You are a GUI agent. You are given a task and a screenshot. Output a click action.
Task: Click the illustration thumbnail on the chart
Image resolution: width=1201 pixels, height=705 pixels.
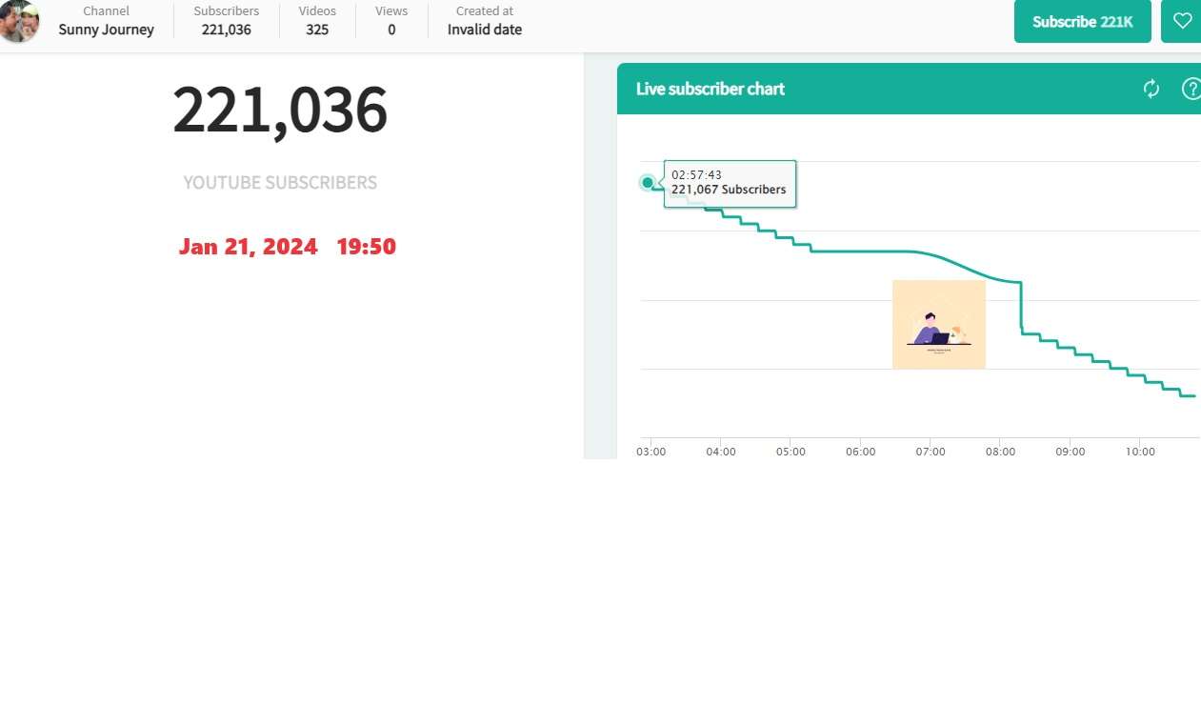939,324
